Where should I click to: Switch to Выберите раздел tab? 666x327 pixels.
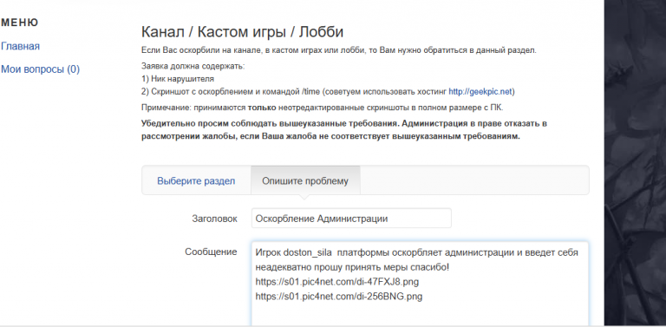click(x=196, y=181)
